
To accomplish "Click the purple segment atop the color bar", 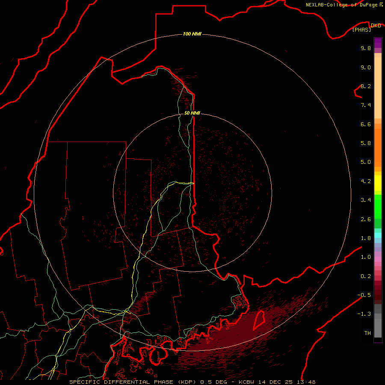I will [x=378, y=43].
